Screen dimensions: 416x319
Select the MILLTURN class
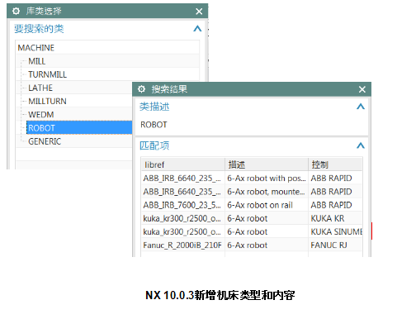coord(47,101)
